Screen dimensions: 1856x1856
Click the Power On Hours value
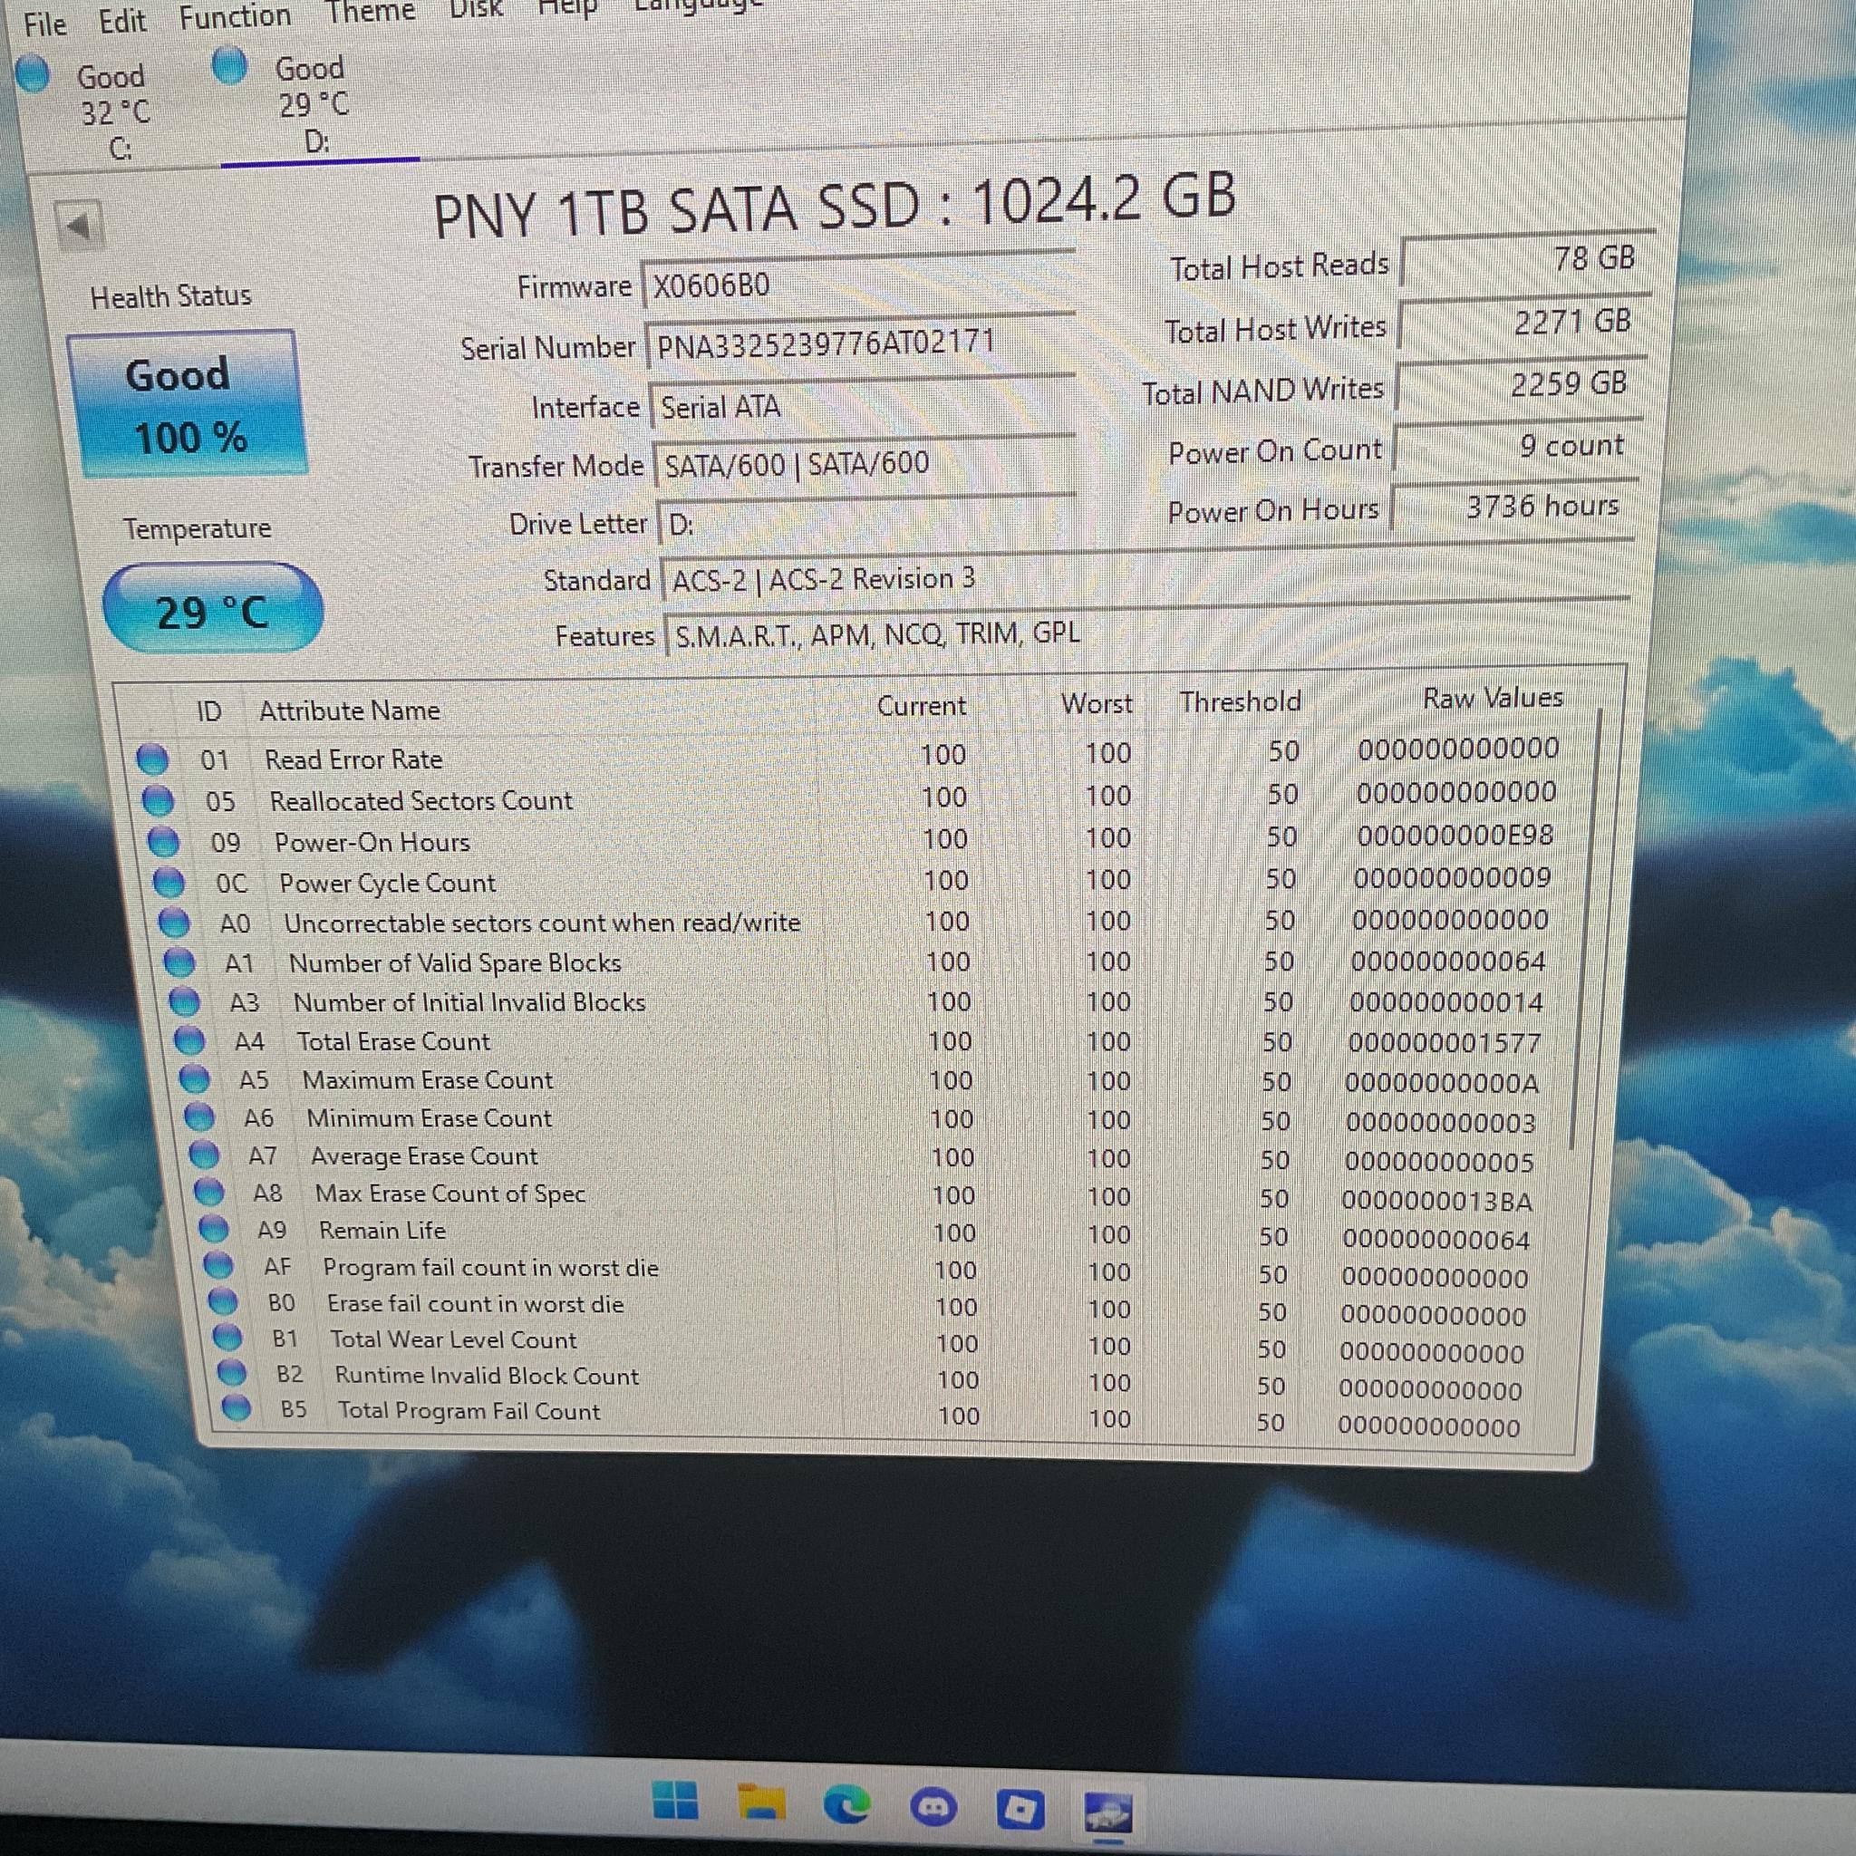click(x=1513, y=506)
